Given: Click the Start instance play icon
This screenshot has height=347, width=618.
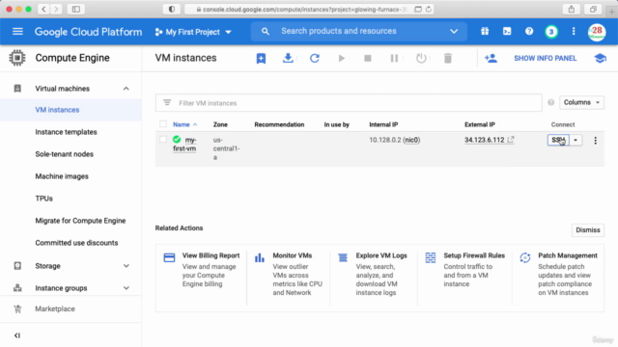Looking at the screenshot, I should pos(341,58).
